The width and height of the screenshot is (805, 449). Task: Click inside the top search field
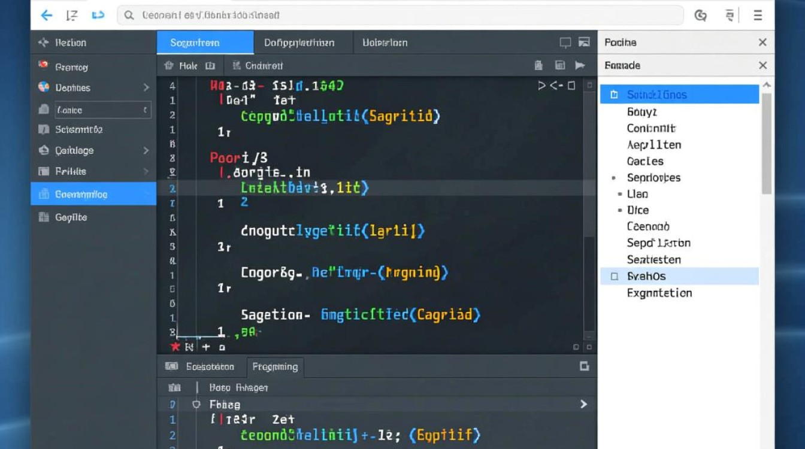(x=400, y=15)
